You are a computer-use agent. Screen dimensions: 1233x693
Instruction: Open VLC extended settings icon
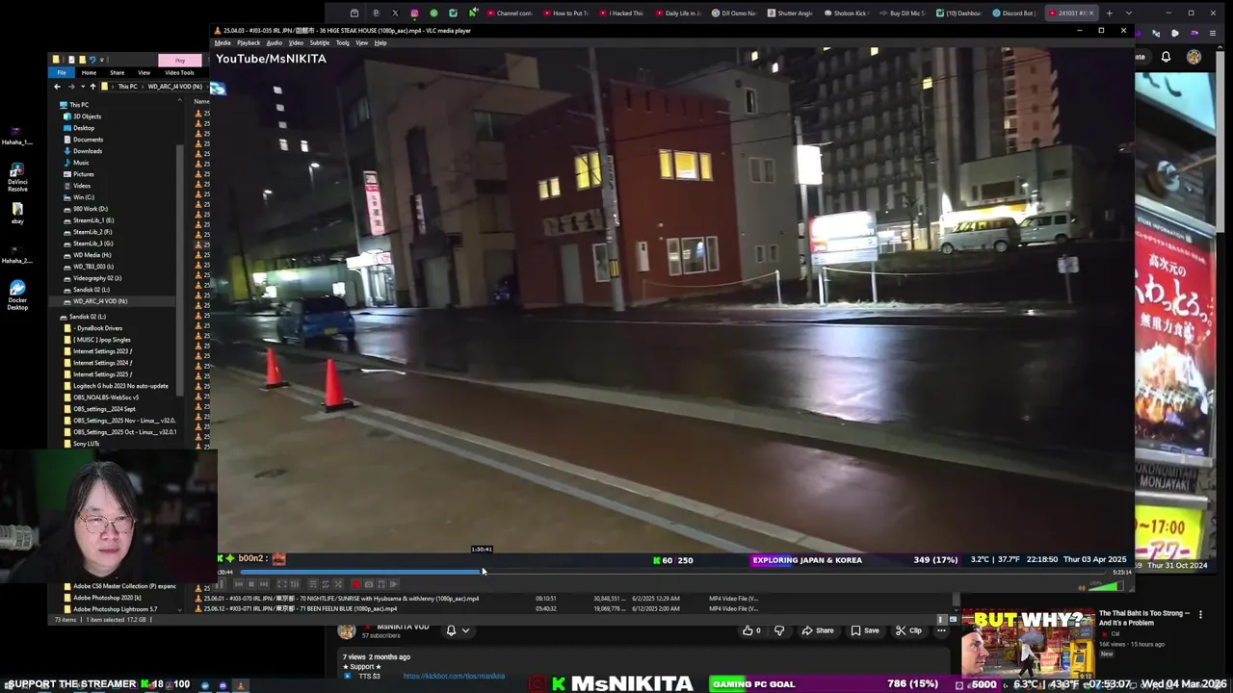295,584
